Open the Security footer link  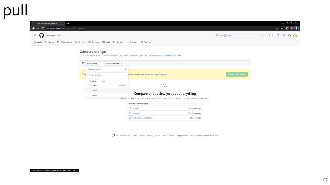(x=150, y=136)
